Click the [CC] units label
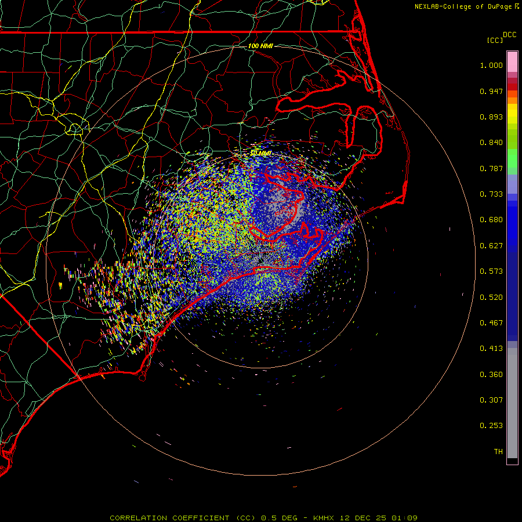 click(x=495, y=40)
